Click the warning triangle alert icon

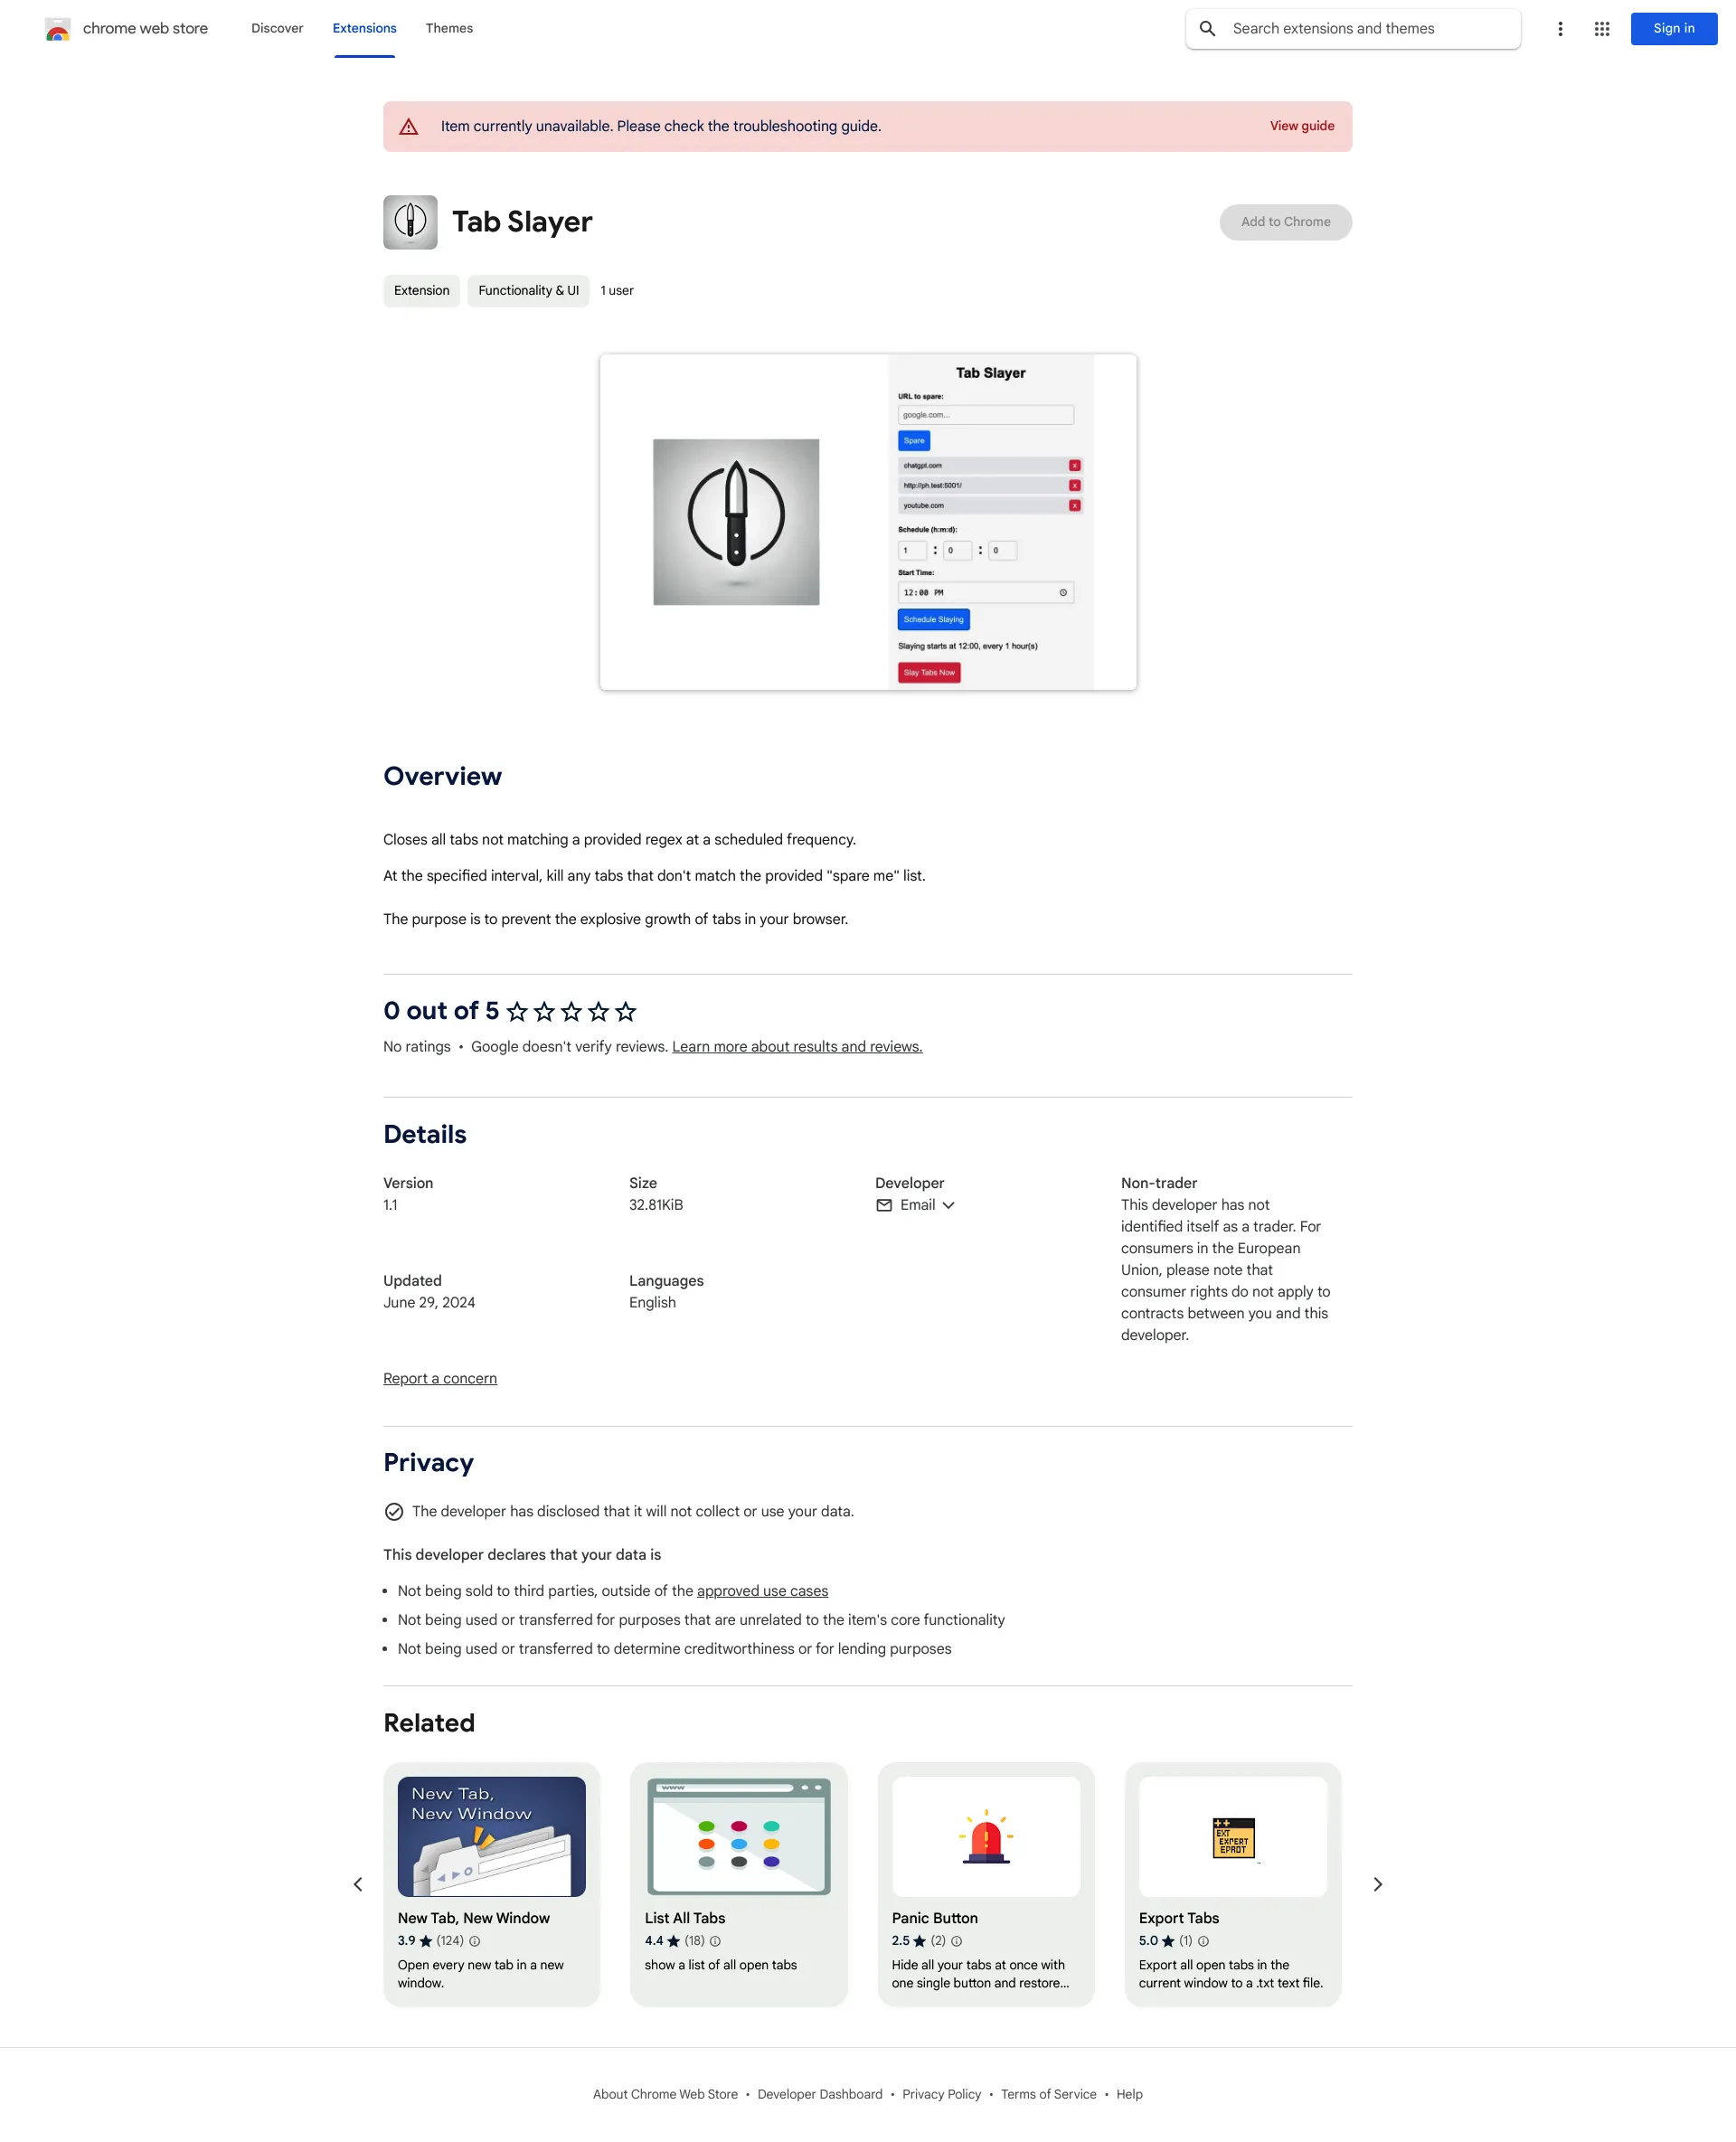pos(412,126)
